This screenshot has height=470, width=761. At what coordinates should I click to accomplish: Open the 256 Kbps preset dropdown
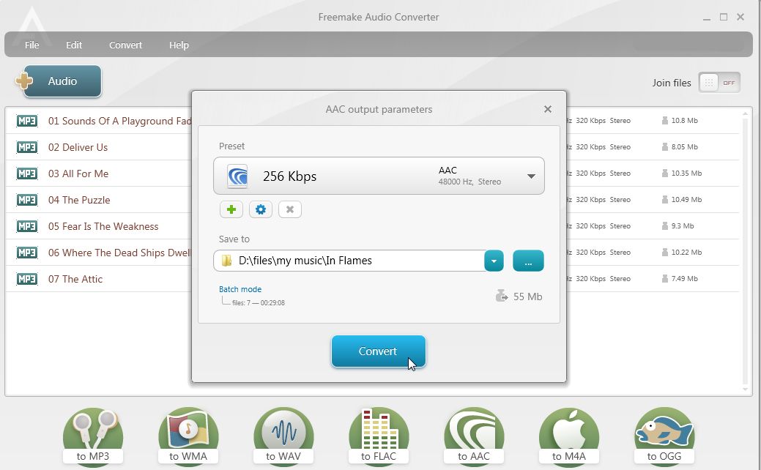379,176
